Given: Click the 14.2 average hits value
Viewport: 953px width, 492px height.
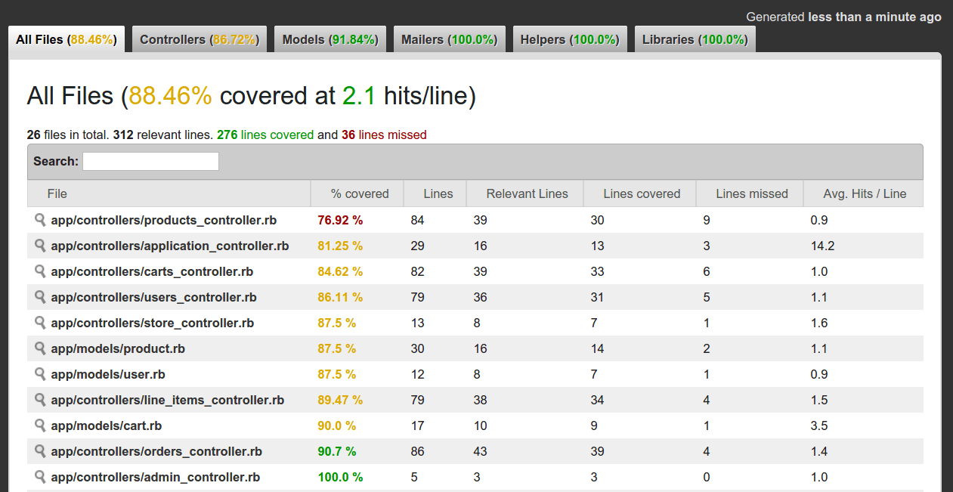Looking at the screenshot, I should tap(822, 246).
